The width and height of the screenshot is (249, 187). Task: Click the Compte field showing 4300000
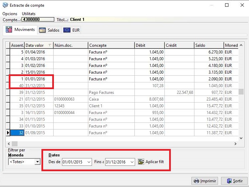click(38, 19)
